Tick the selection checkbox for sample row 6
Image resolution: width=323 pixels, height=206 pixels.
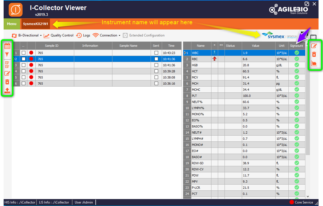click(x=24, y=84)
